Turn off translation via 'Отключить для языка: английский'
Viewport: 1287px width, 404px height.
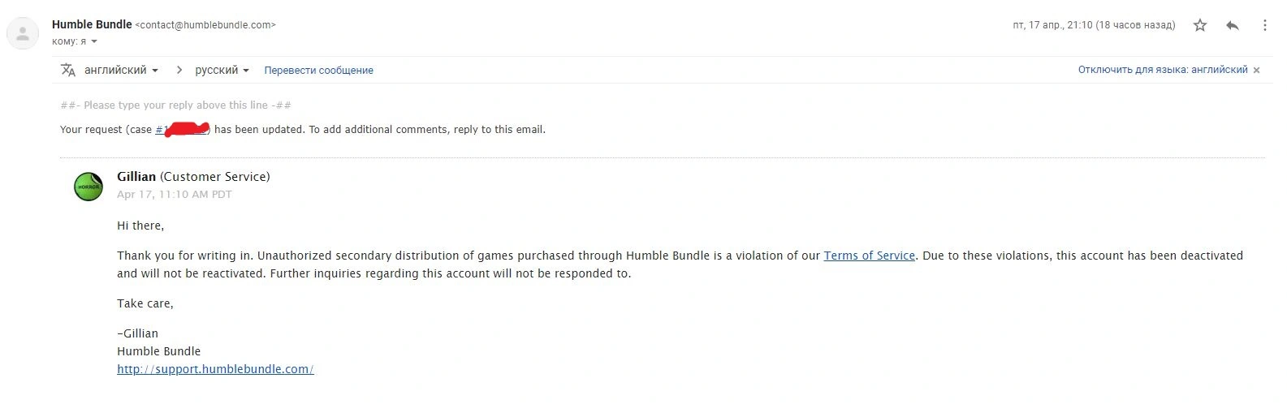pyautogui.click(x=1163, y=70)
